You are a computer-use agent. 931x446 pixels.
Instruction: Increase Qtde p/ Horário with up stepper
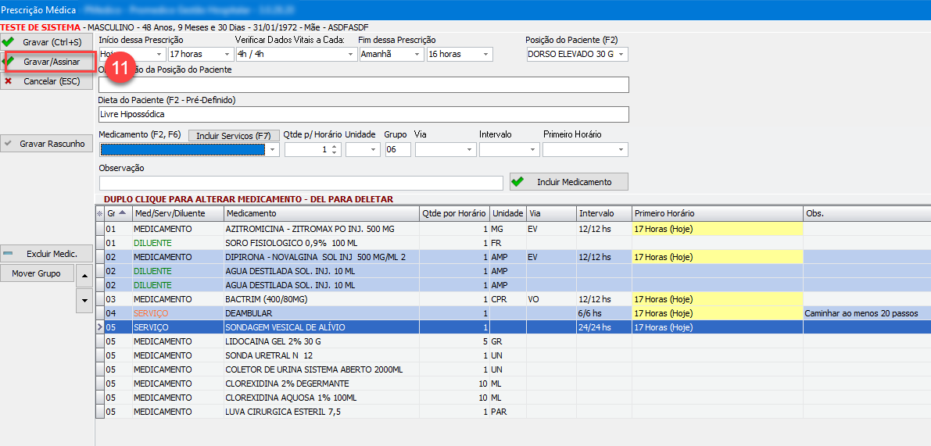pyautogui.click(x=335, y=146)
